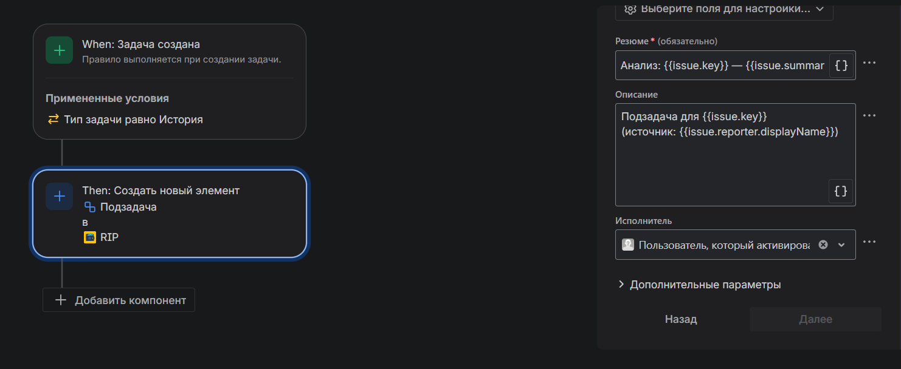Click Добавить компонент button
This screenshot has width=901, height=369.
(x=119, y=300)
